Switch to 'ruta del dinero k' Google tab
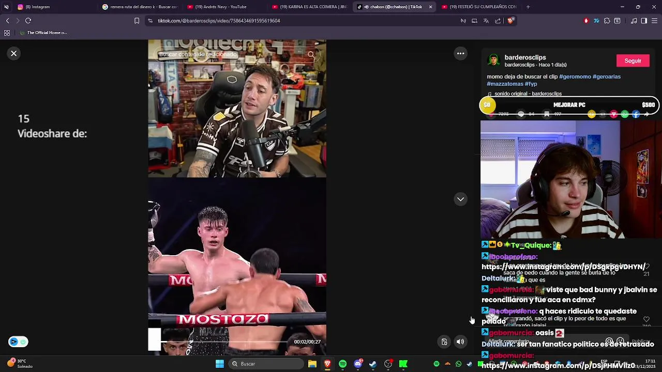The width and height of the screenshot is (662, 372). [140, 7]
